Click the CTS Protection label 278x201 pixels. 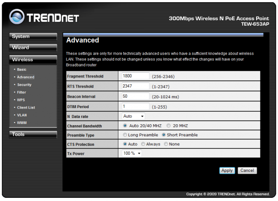(x=81, y=144)
